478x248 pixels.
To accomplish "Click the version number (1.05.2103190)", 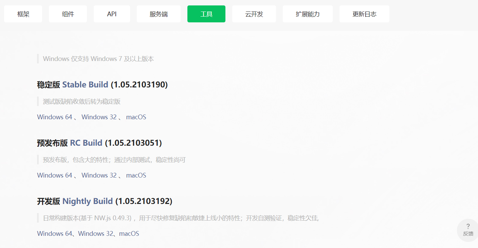I will (x=139, y=84).
